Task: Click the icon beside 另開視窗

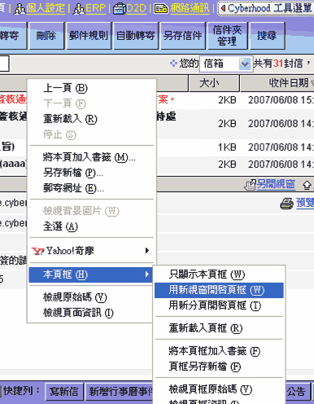Action: click(250, 185)
